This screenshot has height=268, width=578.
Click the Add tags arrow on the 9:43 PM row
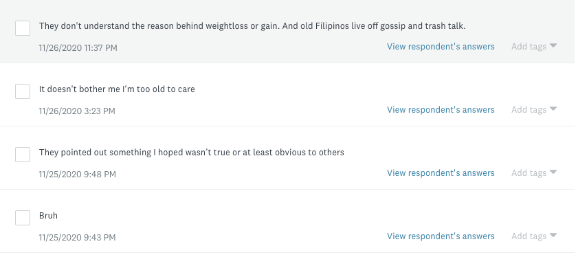click(553, 235)
